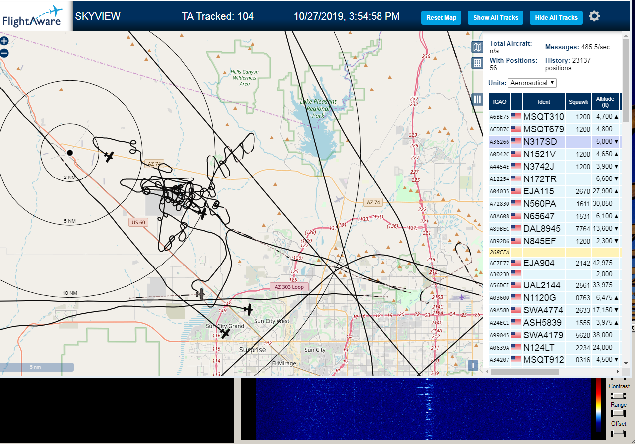Select the EJA904 aircraft row
The width and height of the screenshot is (635, 444).
pos(554,263)
